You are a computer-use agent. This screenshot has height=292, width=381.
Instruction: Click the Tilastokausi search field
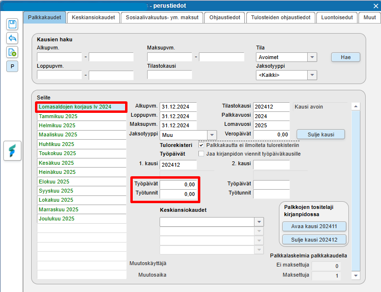click(x=169, y=75)
